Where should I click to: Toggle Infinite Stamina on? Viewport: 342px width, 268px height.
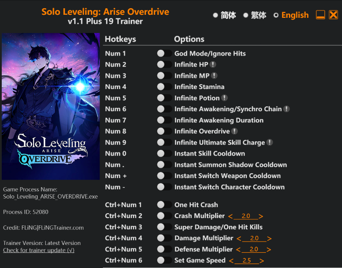164,87
